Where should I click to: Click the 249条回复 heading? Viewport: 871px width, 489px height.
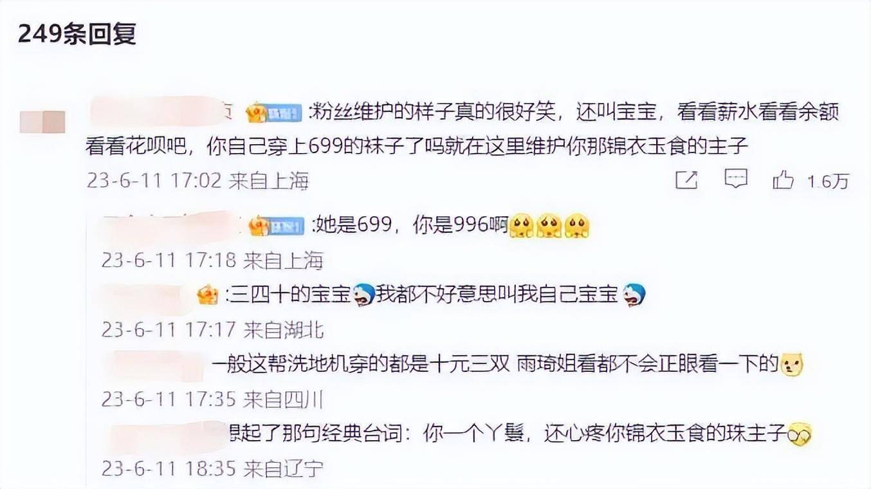(77, 34)
